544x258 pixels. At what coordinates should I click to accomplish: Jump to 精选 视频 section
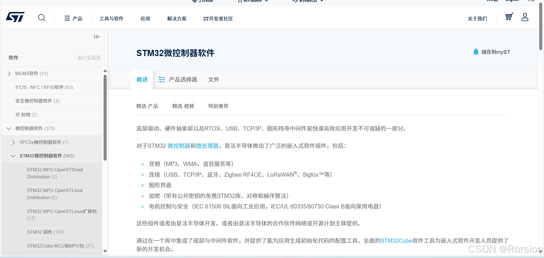click(x=183, y=106)
